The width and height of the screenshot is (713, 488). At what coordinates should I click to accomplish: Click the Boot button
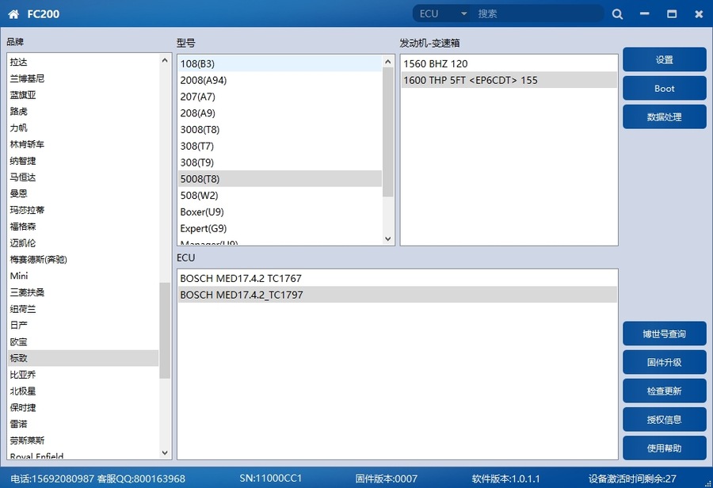665,88
